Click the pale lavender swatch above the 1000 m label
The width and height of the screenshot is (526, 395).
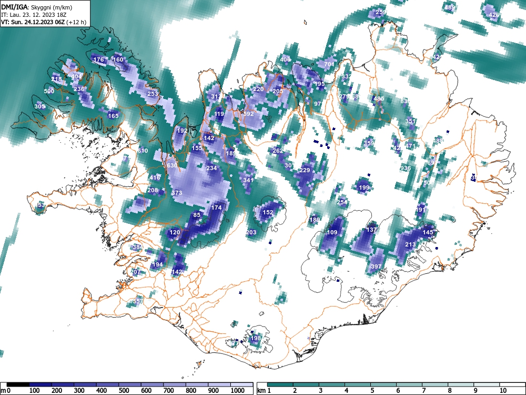[241, 384]
